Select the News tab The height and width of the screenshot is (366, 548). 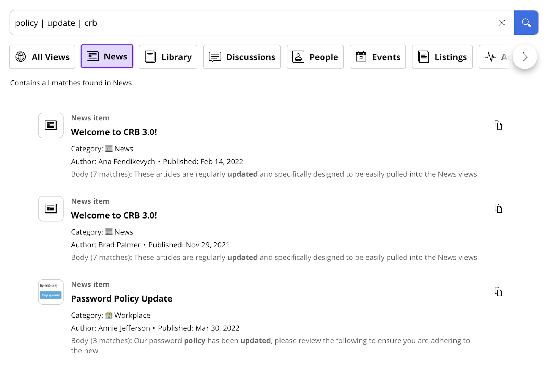pos(107,56)
